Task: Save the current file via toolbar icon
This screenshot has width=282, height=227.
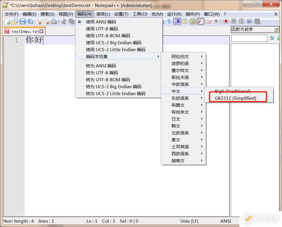Action: click(22, 21)
